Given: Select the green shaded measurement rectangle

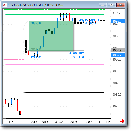Looking at the screenshot, I should pyautogui.click(x=51, y=36).
